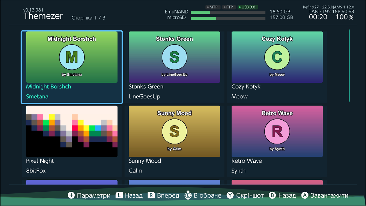Add theme to favorites with В обране

[203, 195]
